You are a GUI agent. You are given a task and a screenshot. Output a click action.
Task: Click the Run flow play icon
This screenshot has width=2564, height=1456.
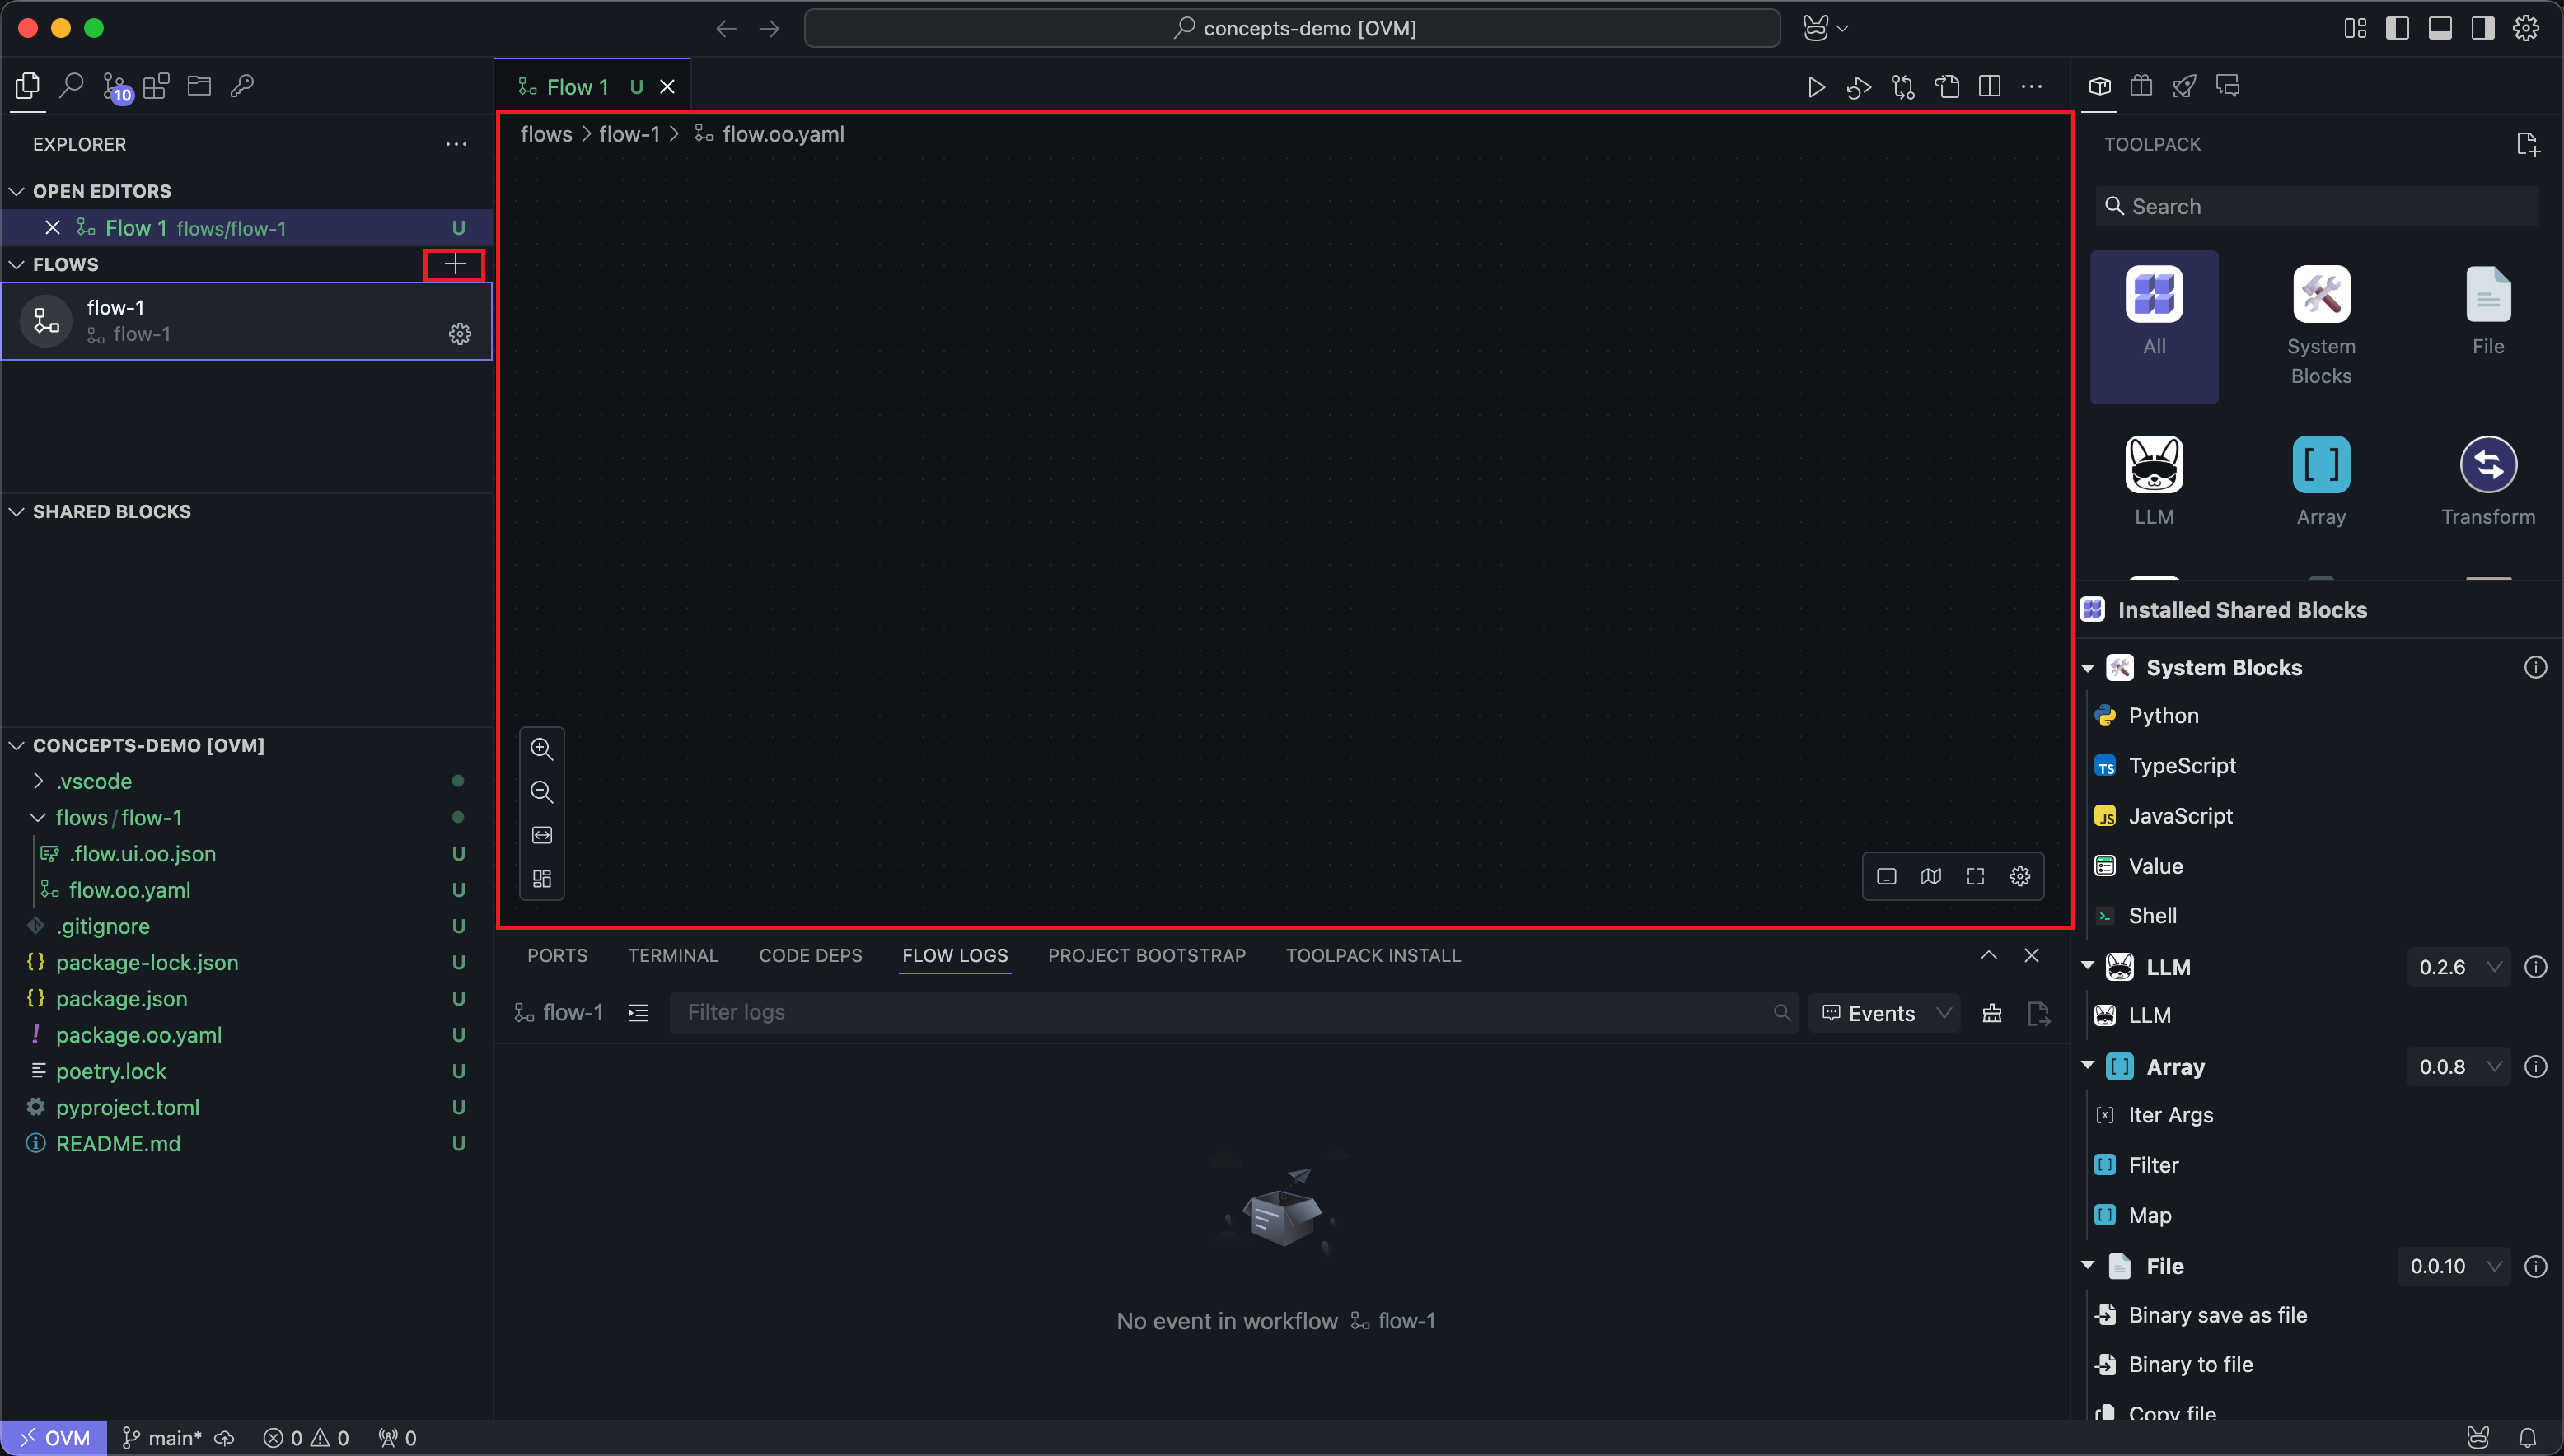coord(1816,87)
